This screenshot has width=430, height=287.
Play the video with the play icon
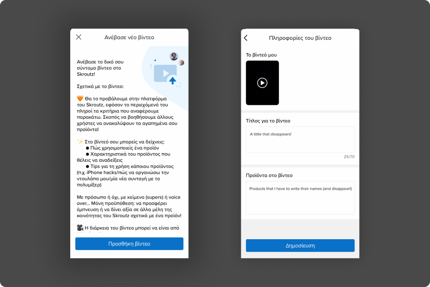(262, 83)
